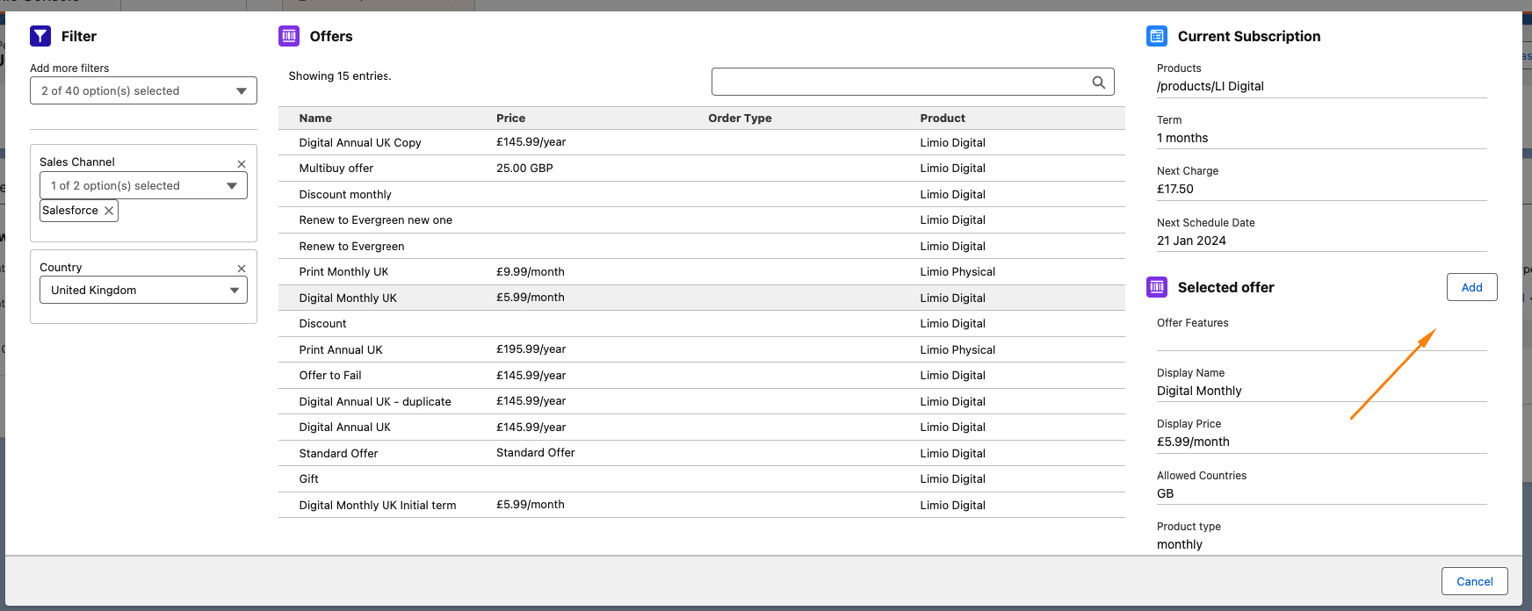1532x611 pixels.
Task: Select the Renew to Evergreen offer
Action: point(701,246)
